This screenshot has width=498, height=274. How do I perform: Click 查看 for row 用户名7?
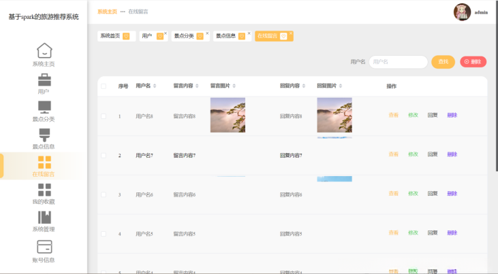(x=394, y=154)
